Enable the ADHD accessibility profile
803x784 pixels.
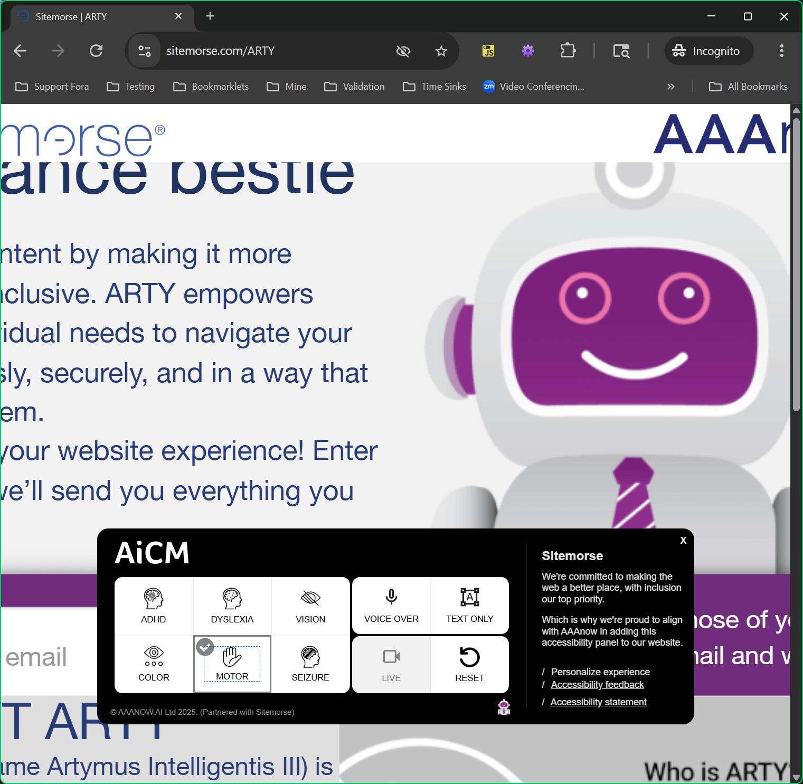[154, 606]
